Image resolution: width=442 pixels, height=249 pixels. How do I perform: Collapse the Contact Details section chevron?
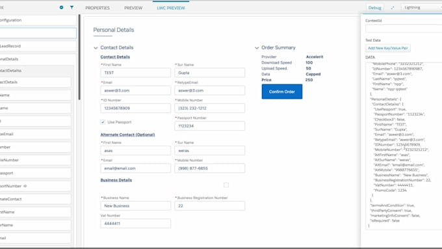pos(96,48)
